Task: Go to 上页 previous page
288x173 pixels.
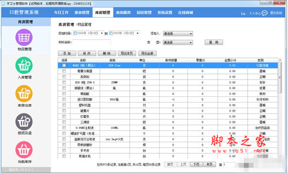Action: pyautogui.click(x=184, y=164)
